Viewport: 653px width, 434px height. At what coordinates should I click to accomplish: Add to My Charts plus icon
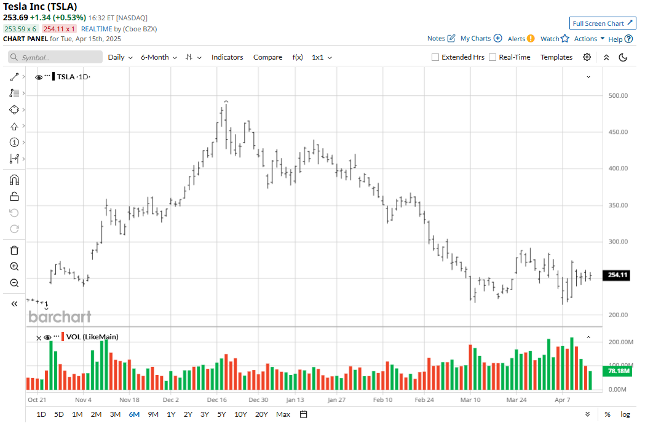[x=497, y=38]
